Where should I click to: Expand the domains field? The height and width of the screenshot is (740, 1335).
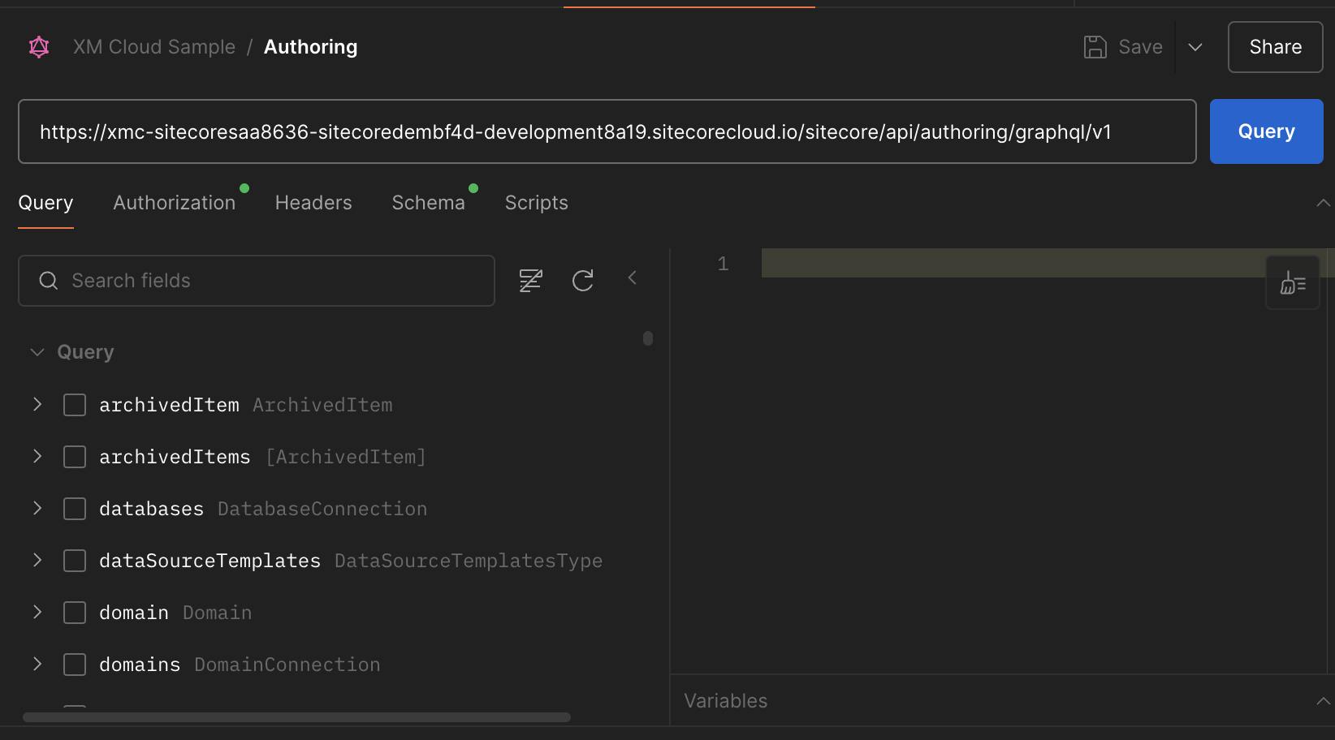coord(37,664)
